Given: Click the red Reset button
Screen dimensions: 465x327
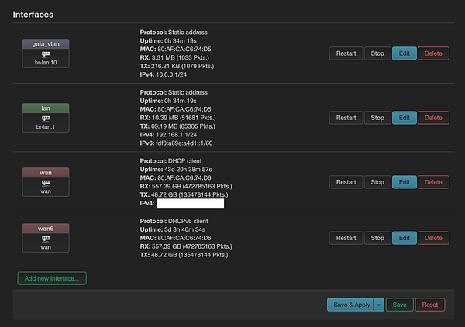Looking at the screenshot, I should pos(429,305).
